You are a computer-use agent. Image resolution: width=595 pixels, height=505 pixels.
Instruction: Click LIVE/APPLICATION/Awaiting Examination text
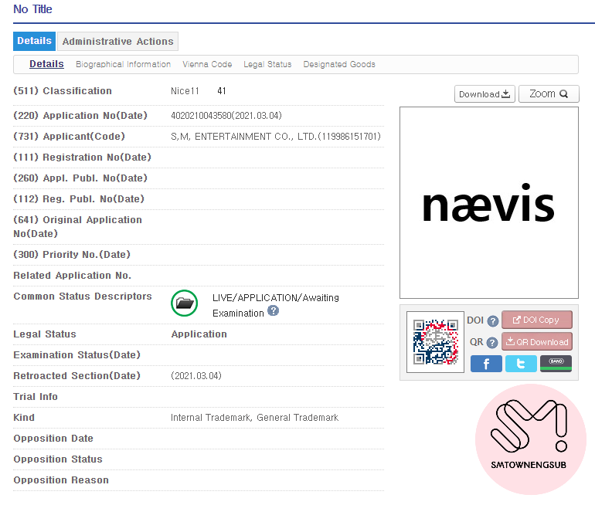coord(276,306)
